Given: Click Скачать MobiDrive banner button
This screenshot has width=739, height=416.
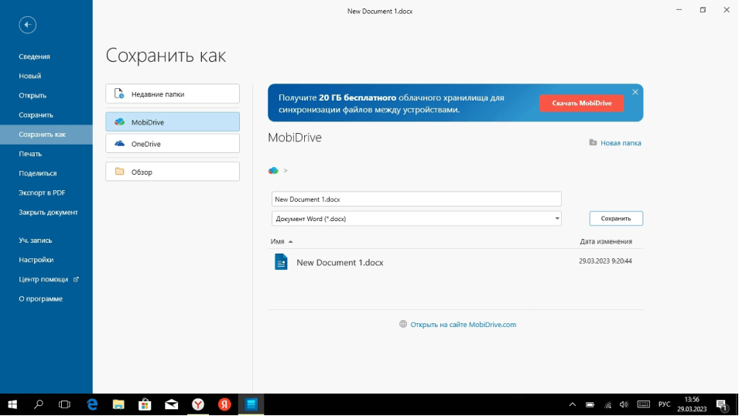Looking at the screenshot, I should 582,103.
